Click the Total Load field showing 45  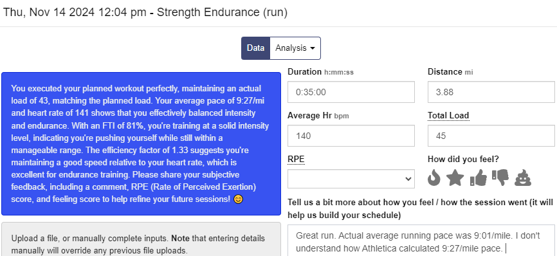coord(491,136)
